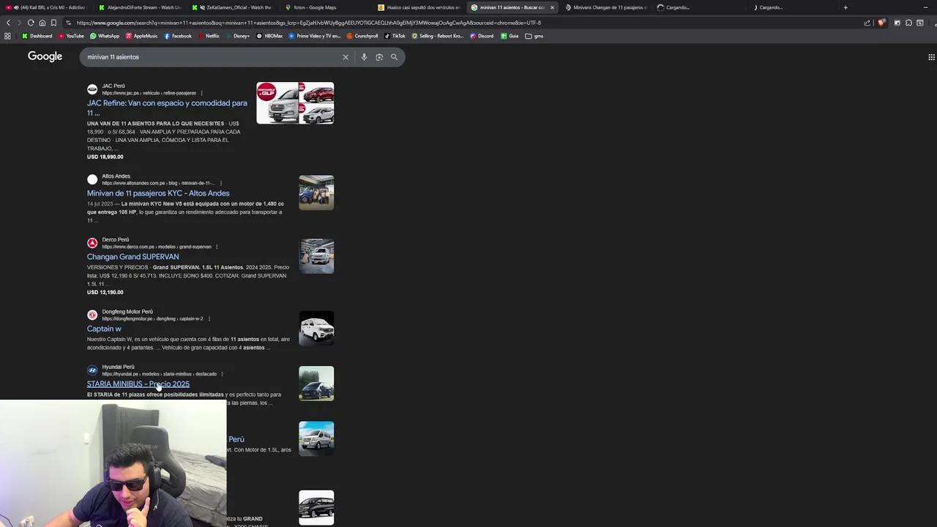Open the Changan Grand Supervan thumbnail
Image resolution: width=937 pixels, height=527 pixels.
click(x=316, y=256)
